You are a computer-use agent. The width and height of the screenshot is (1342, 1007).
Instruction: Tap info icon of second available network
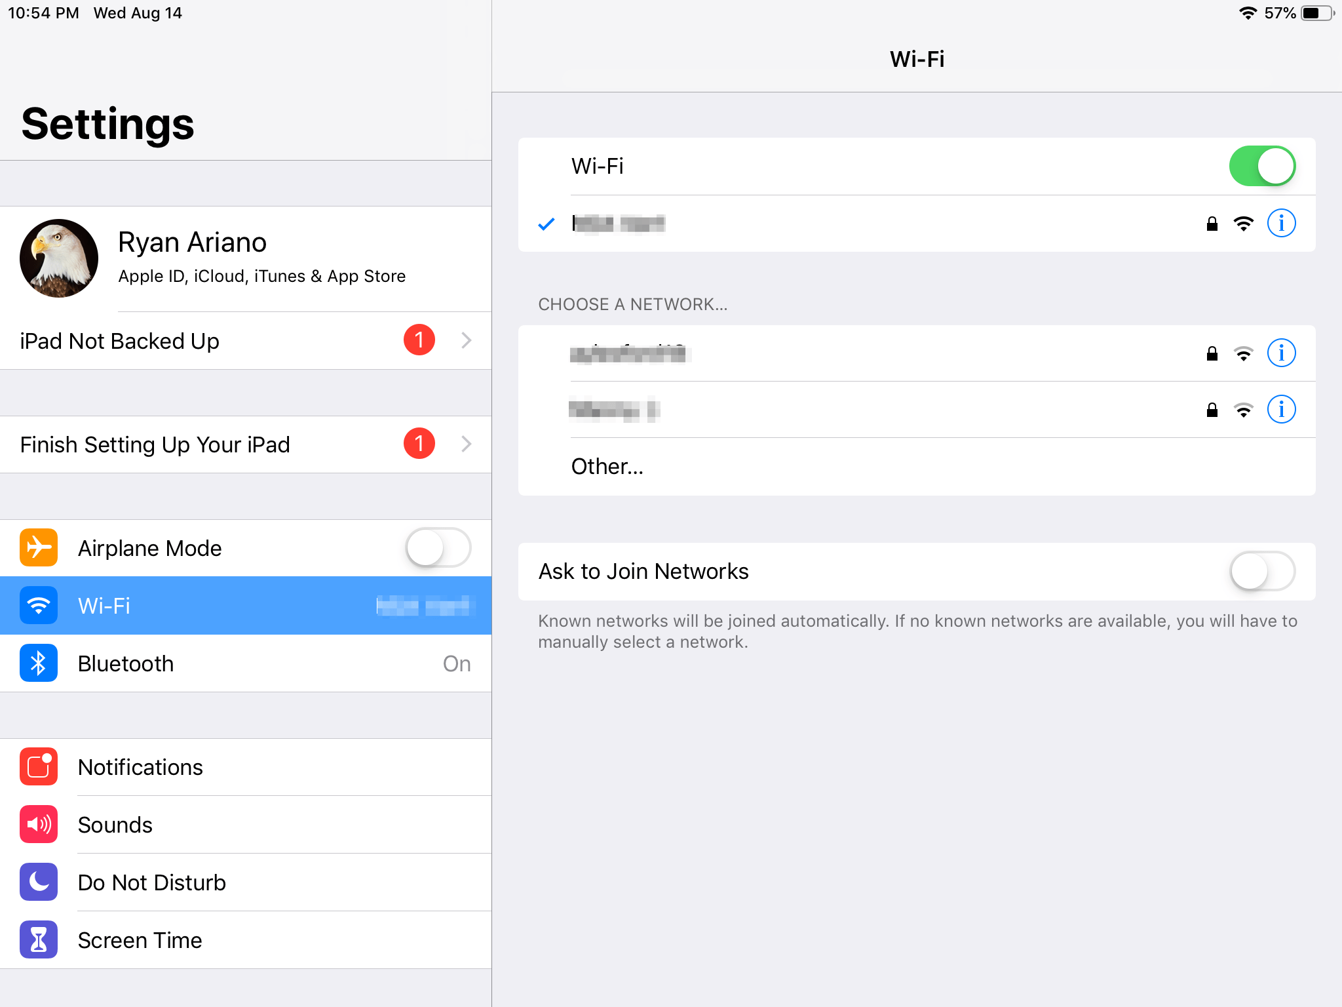click(1281, 410)
